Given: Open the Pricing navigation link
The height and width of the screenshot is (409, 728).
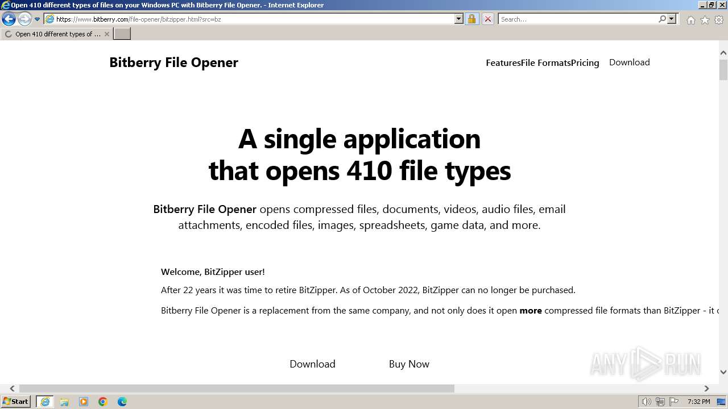Looking at the screenshot, I should pyautogui.click(x=585, y=63).
